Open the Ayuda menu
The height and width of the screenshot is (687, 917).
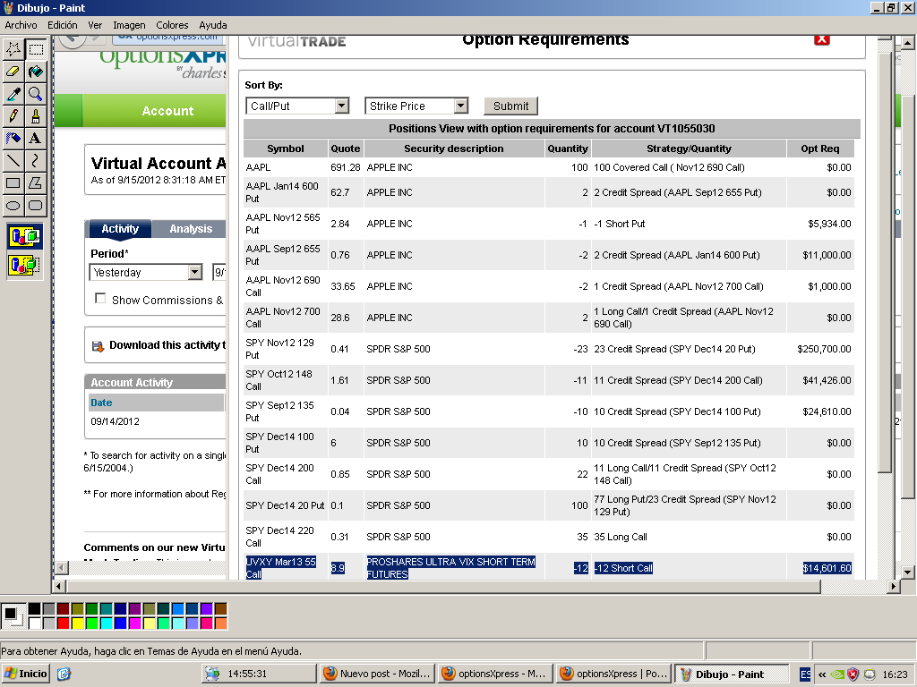213,25
